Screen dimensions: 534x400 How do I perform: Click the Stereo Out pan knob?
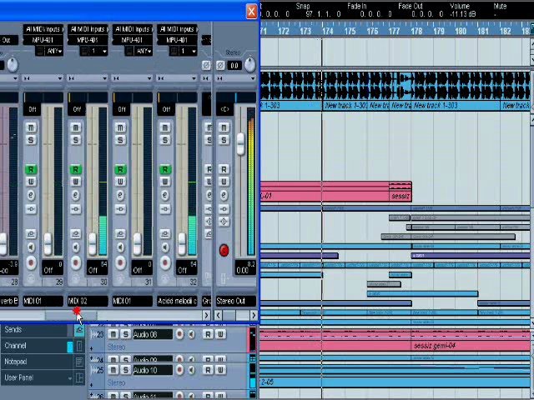tap(250, 65)
